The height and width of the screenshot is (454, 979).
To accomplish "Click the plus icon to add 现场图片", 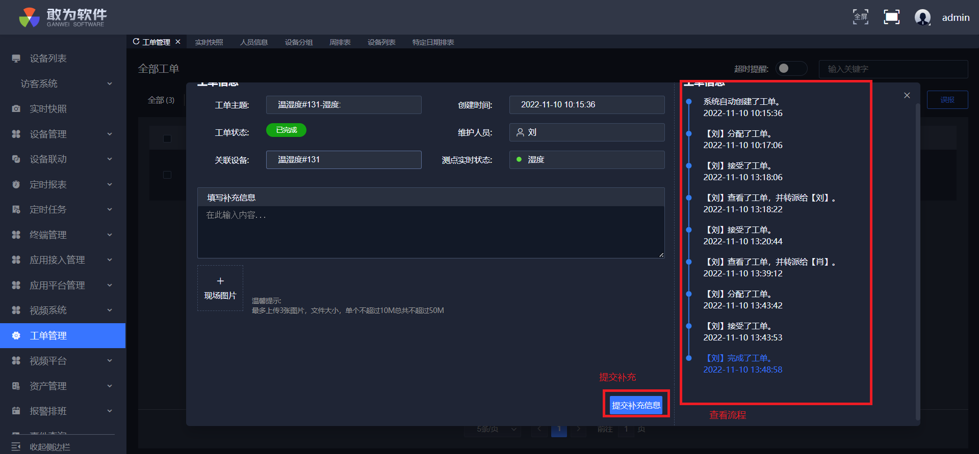I will pyautogui.click(x=220, y=281).
